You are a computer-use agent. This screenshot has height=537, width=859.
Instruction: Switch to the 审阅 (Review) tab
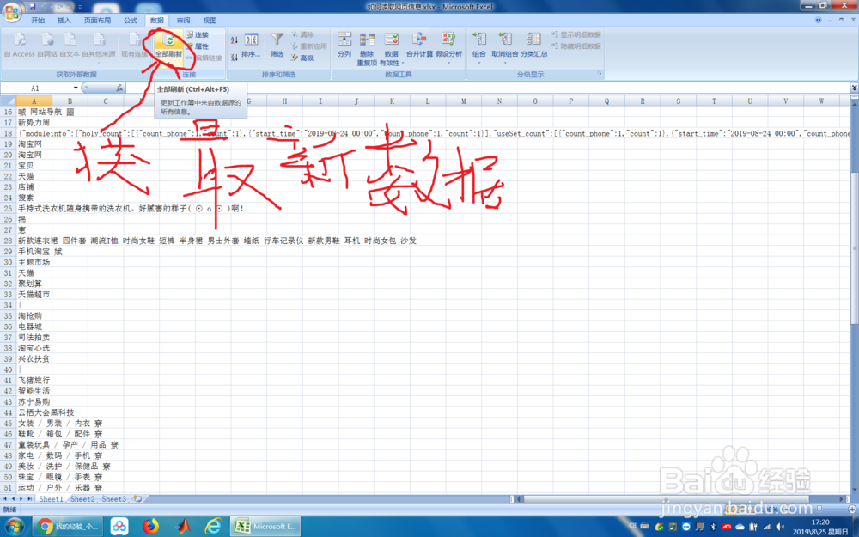tap(183, 21)
